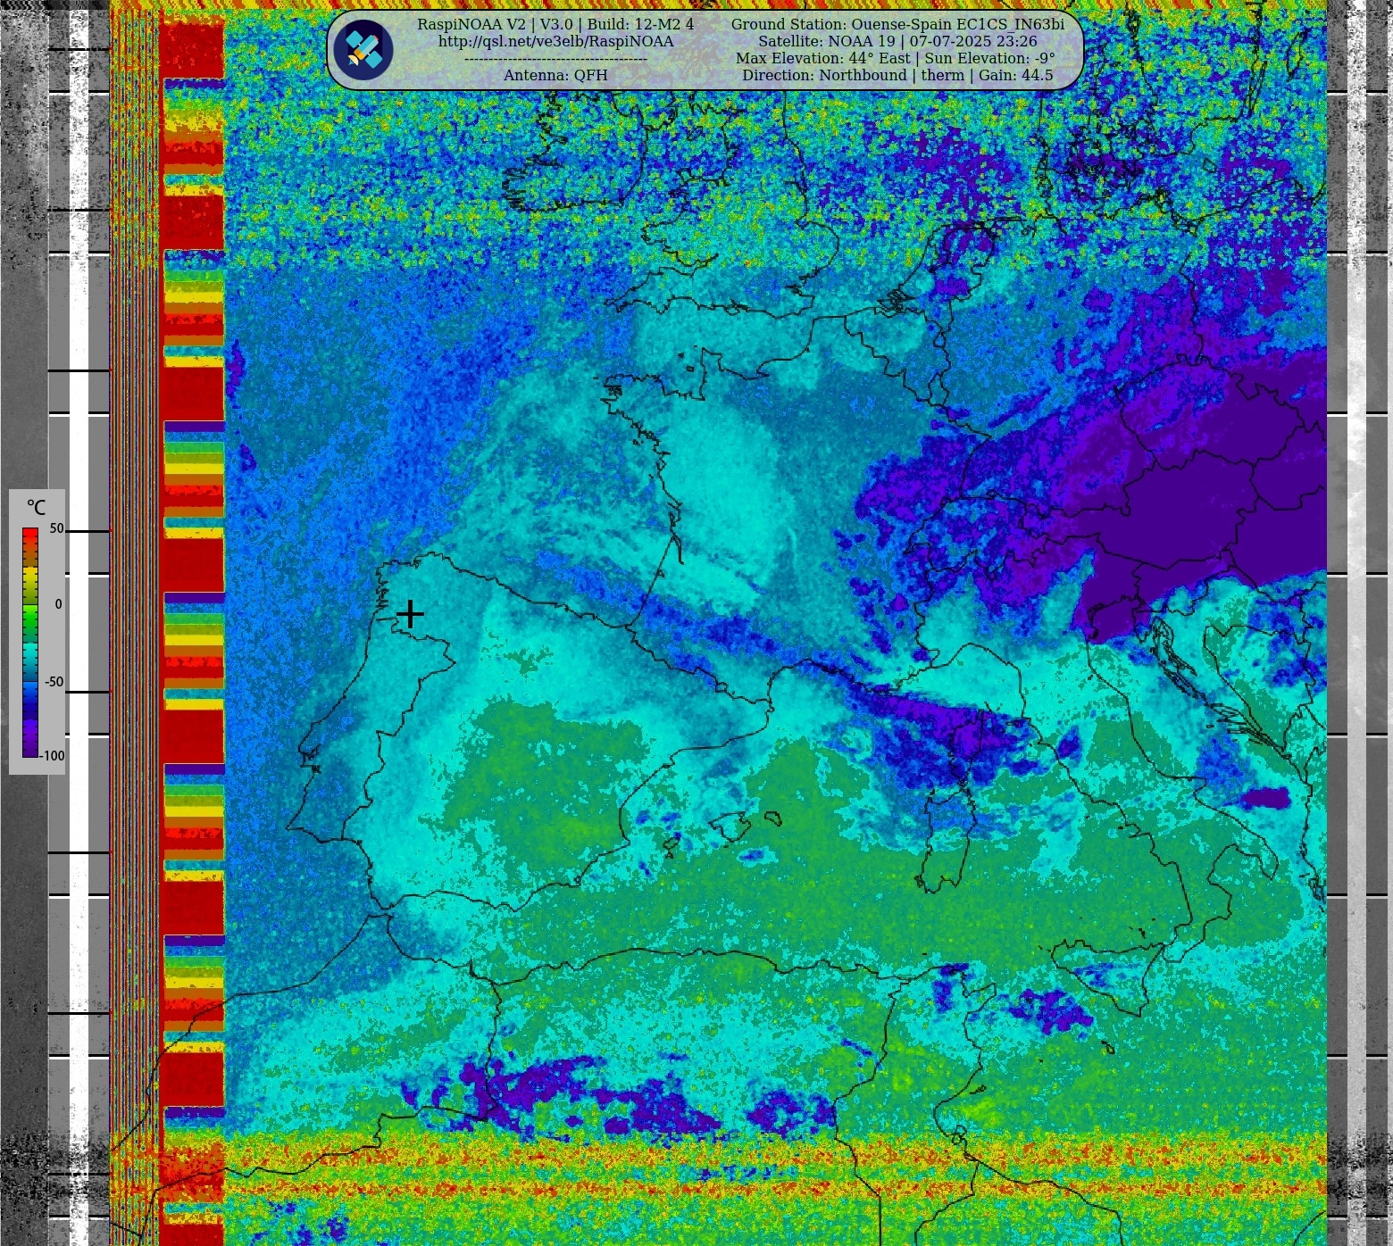Click the °C unit label on legend

tap(36, 508)
